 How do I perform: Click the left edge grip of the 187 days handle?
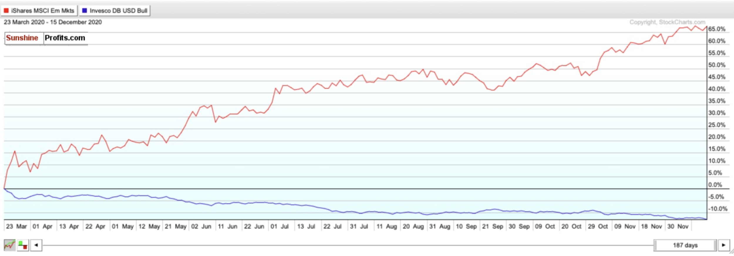(655, 245)
